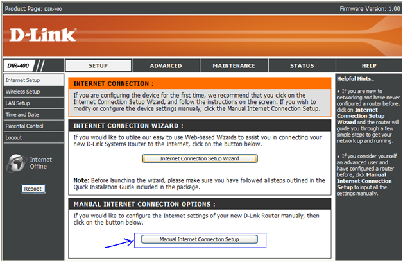The height and width of the screenshot is (263, 403).
Task: Go to the STATUS tab
Action: click(302, 65)
